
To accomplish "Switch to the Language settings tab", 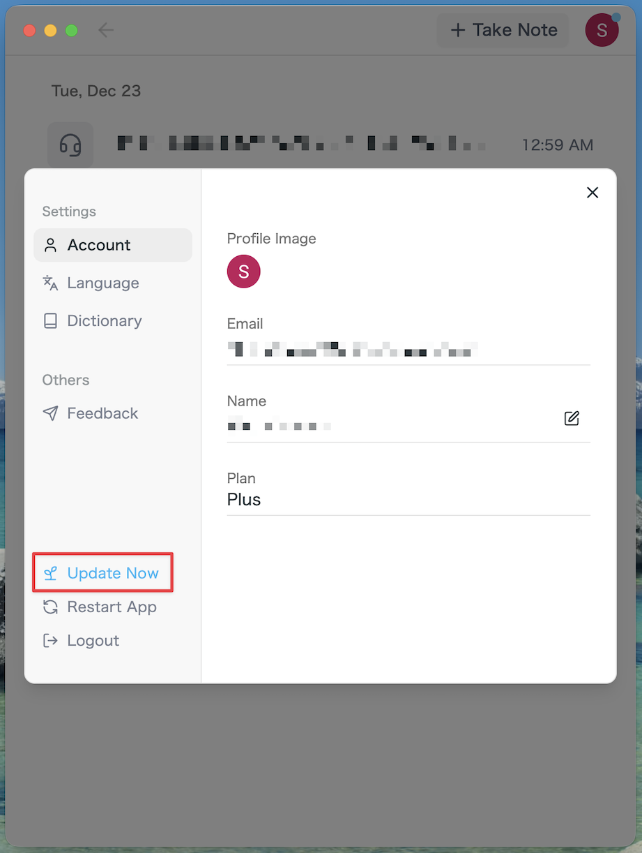I will click(x=103, y=283).
